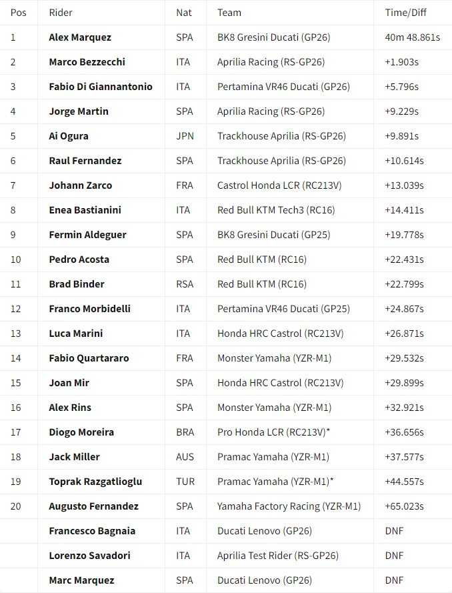Click the winning time 40m 48.861s
Viewport: 452px width, 593px height.
tap(412, 37)
